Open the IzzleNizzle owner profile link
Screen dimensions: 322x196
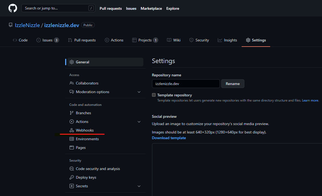(x=27, y=25)
